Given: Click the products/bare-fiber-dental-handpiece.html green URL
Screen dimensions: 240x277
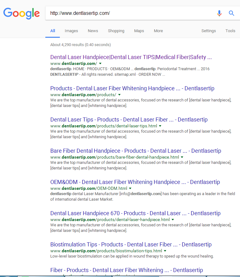Looking at the screenshot, I should (x=114, y=157).
